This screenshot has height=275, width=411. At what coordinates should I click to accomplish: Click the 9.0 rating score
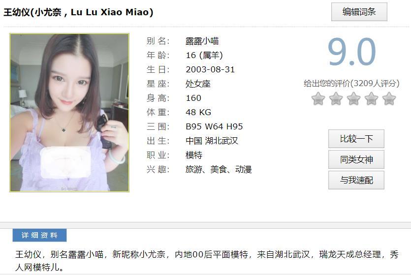click(x=352, y=52)
